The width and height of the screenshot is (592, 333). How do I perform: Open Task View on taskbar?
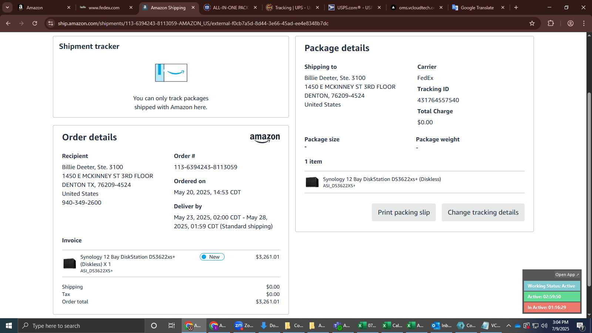point(172,326)
